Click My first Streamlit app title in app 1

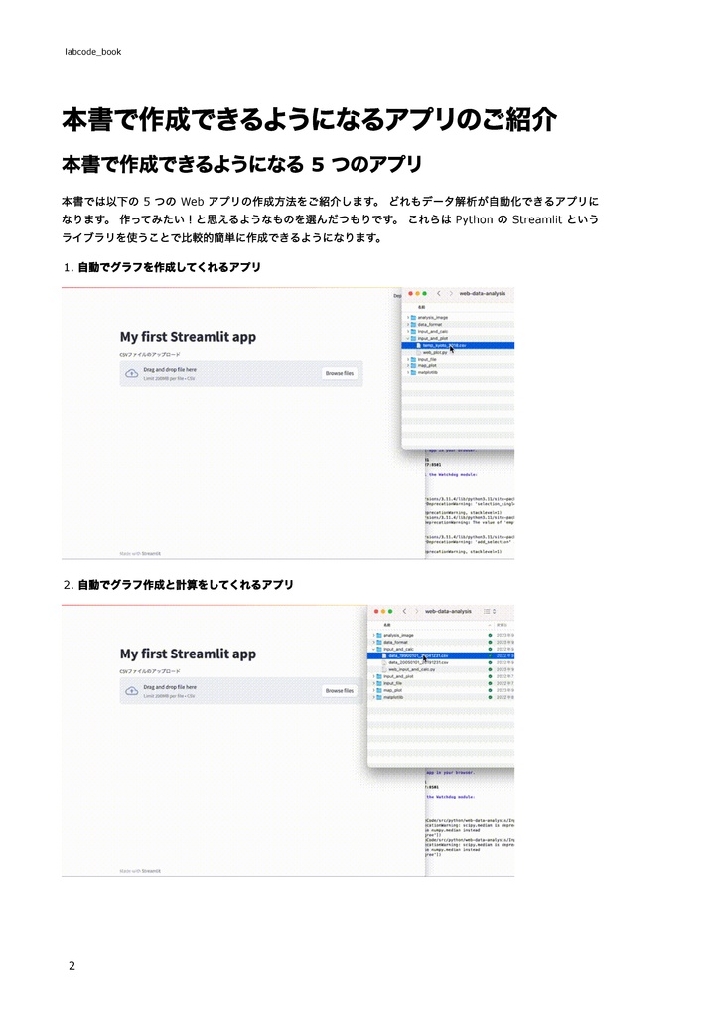188,337
